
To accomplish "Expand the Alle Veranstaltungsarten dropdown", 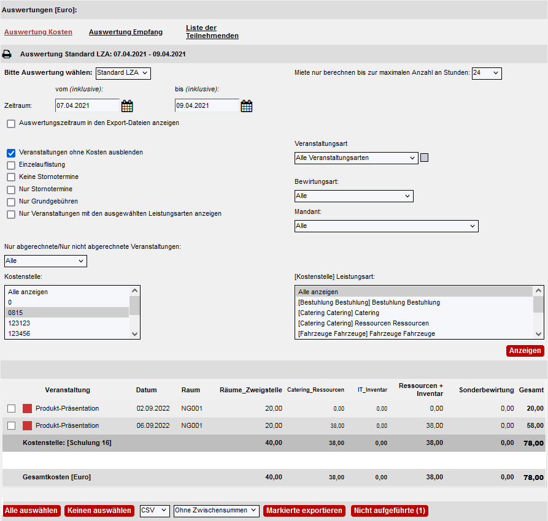I will [x=356, y=158].
